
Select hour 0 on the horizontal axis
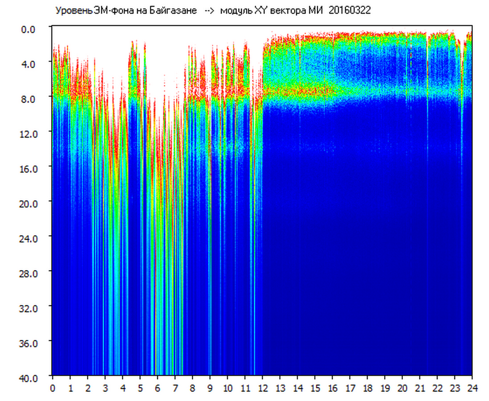click(x=53, y=388)
